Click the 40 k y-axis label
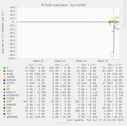The image size is (127, 126). coord(13,7)
